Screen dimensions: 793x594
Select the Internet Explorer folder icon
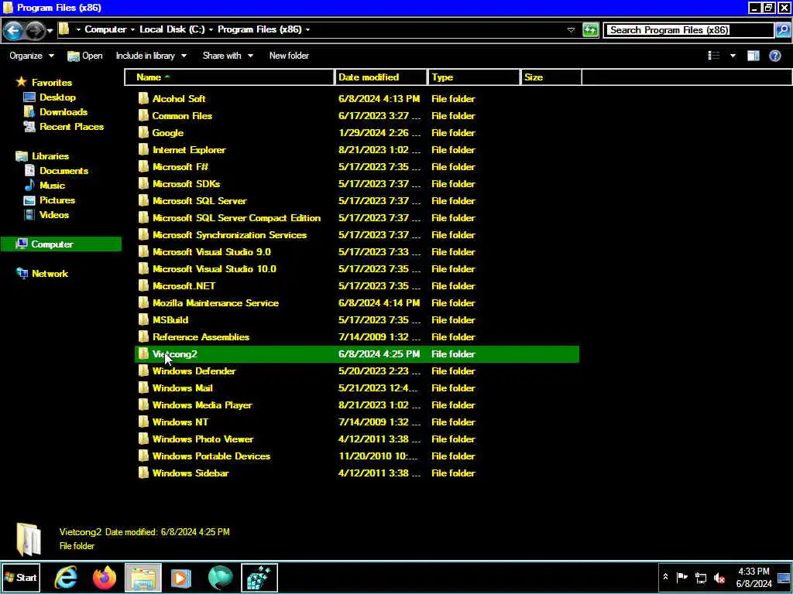[143, 149]
